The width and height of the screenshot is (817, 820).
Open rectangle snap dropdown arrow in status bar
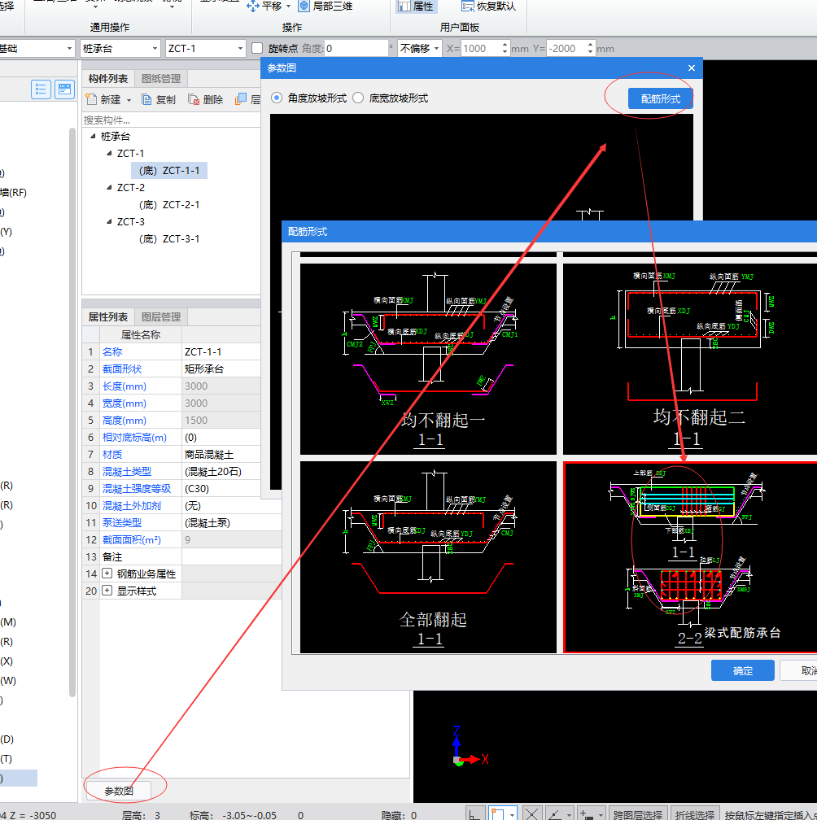[512, 815]
